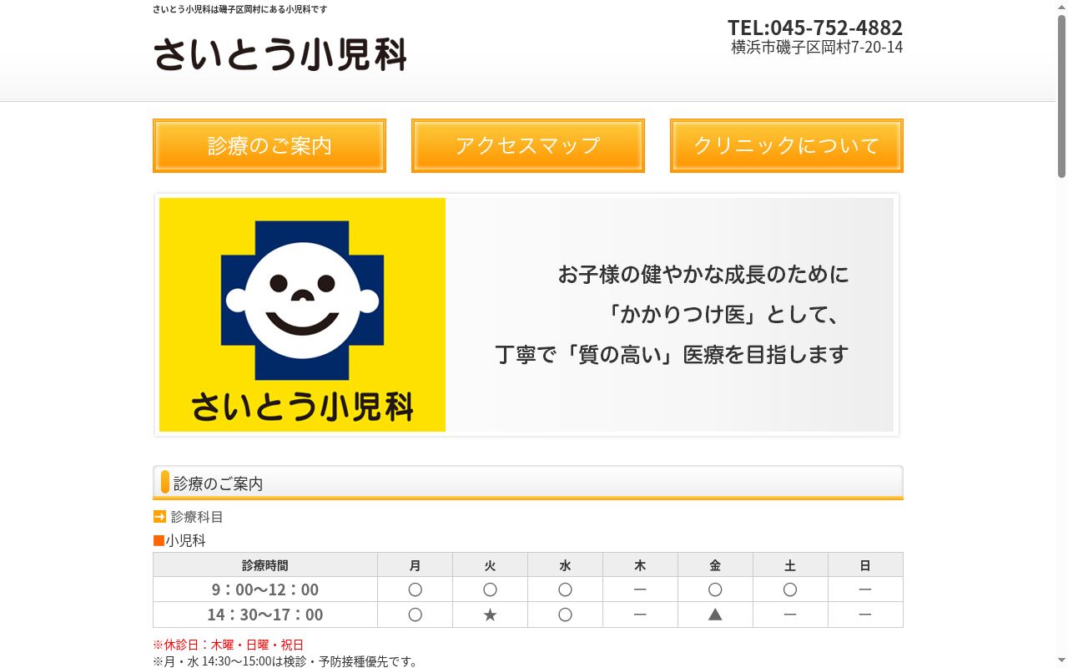
Task: Click the 日 column header
Action: point(865,565)
